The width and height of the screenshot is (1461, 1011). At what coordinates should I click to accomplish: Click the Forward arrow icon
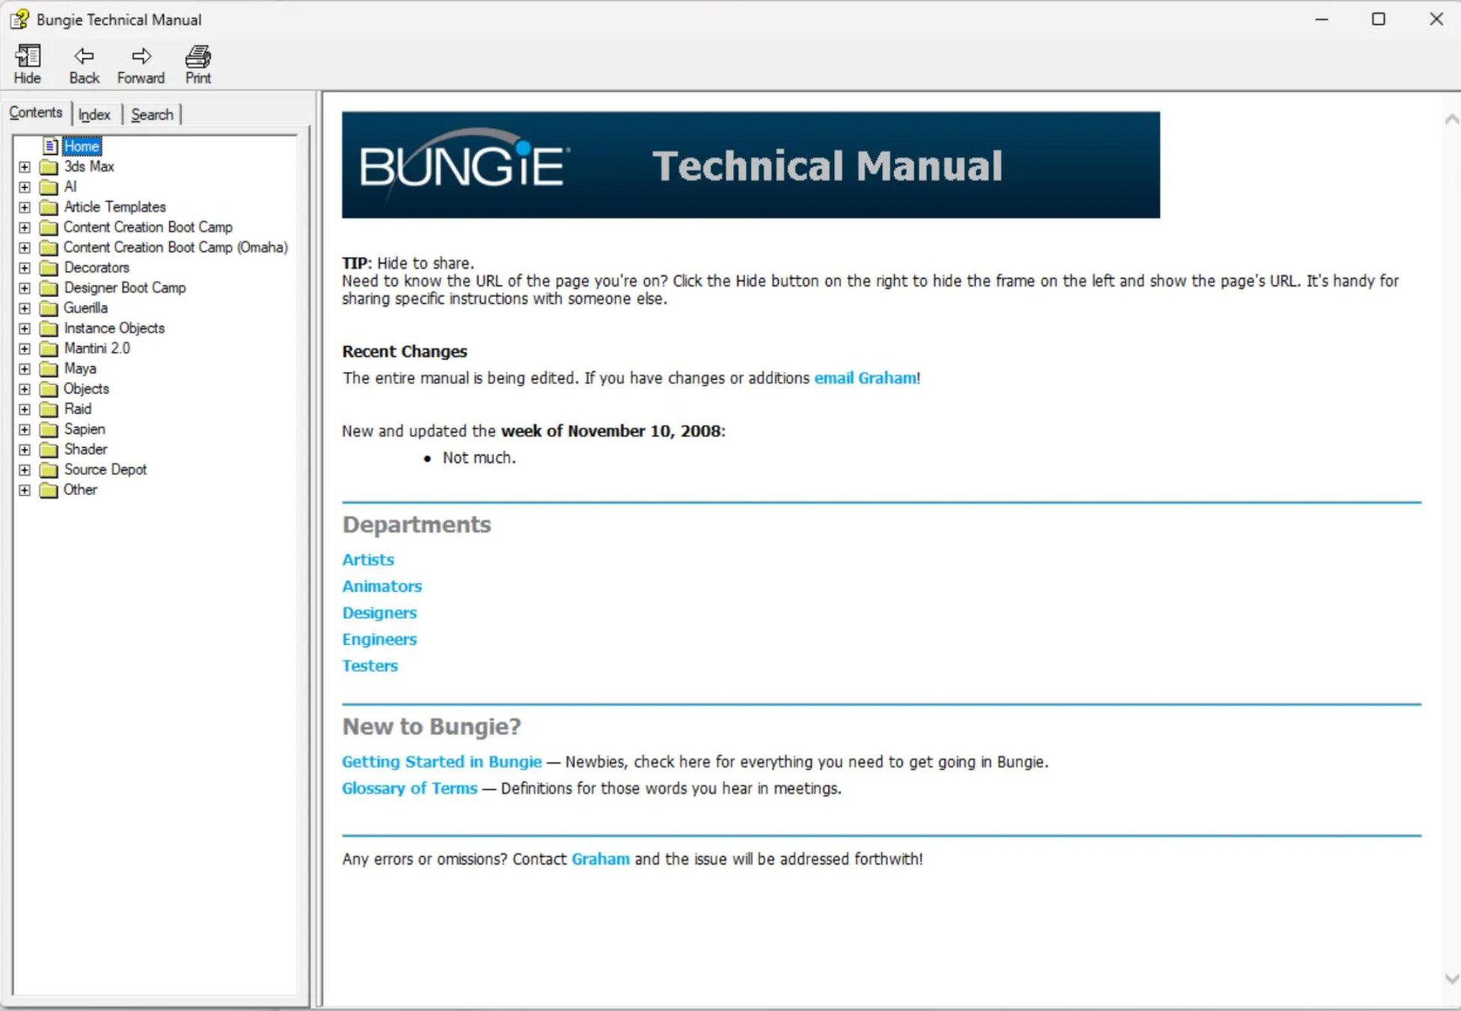141,57
